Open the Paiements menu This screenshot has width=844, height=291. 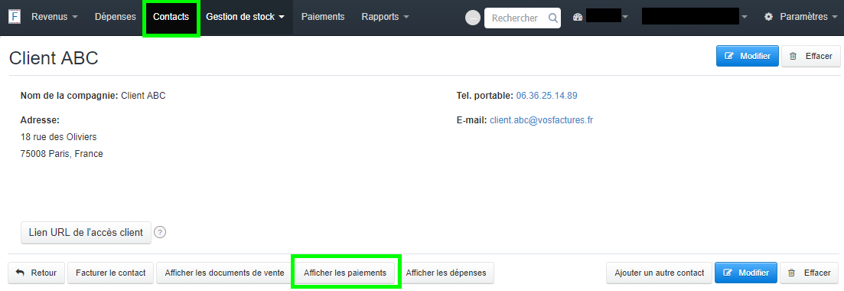click(x=323, y=17)
